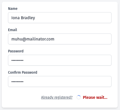
Task: Click the word Iona in Name field
Action: pyautogui.click(x=16, y=18)
